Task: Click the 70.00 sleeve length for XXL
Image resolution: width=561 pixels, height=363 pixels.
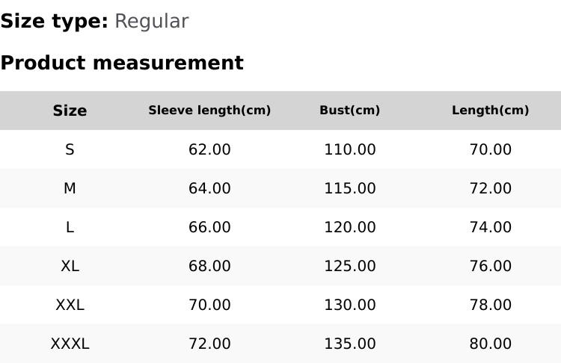Action: [209, 305]
